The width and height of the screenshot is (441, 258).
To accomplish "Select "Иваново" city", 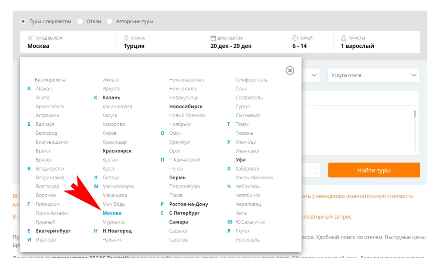I will tap(46, 240).
